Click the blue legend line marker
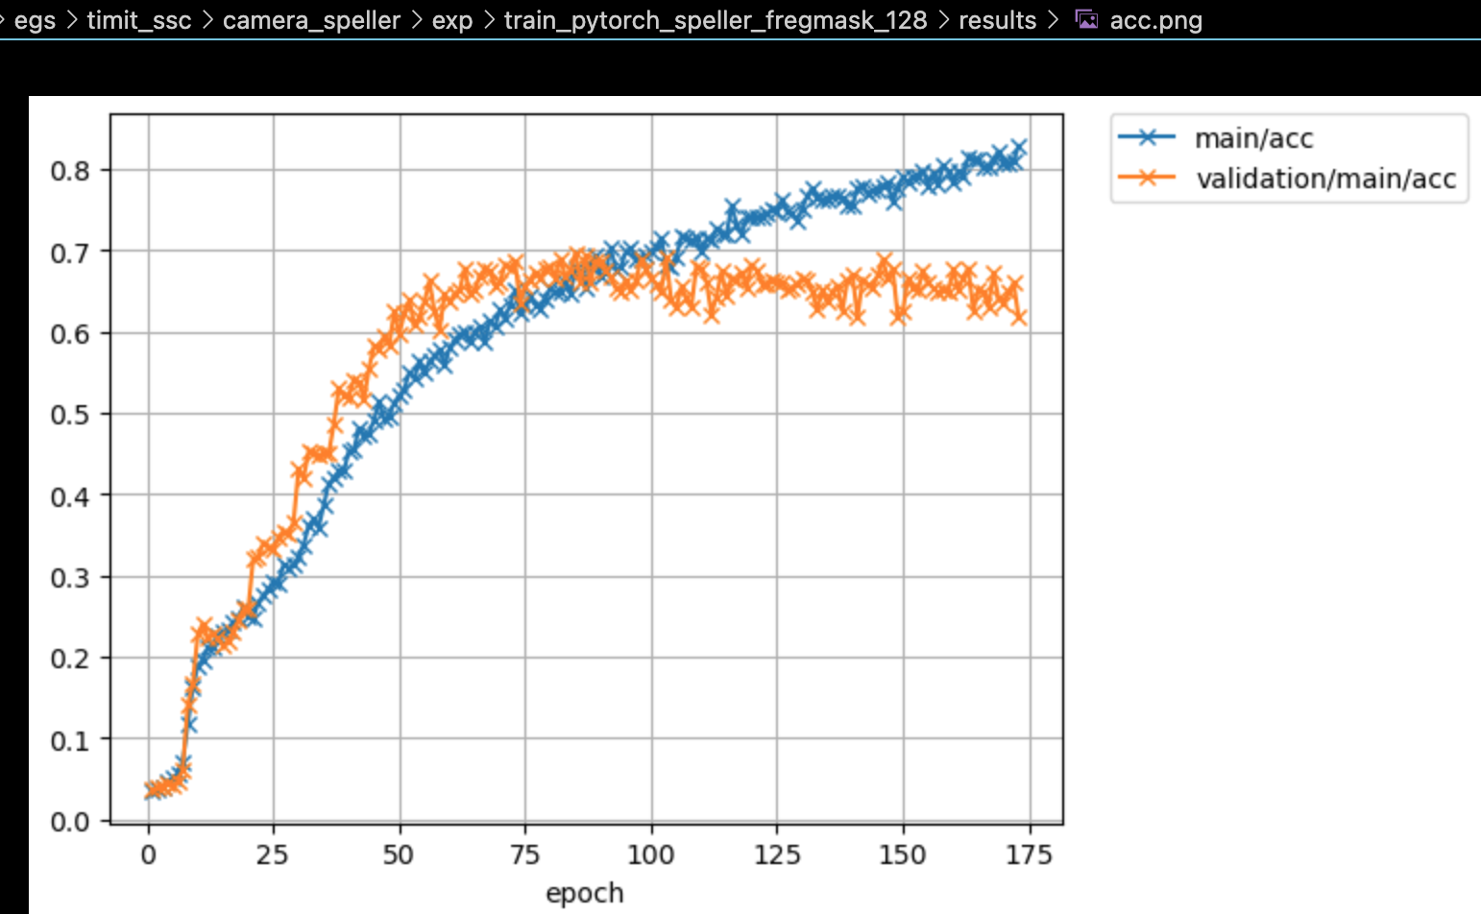This screenshot has height=914, width=1481. pos(1147,137)
